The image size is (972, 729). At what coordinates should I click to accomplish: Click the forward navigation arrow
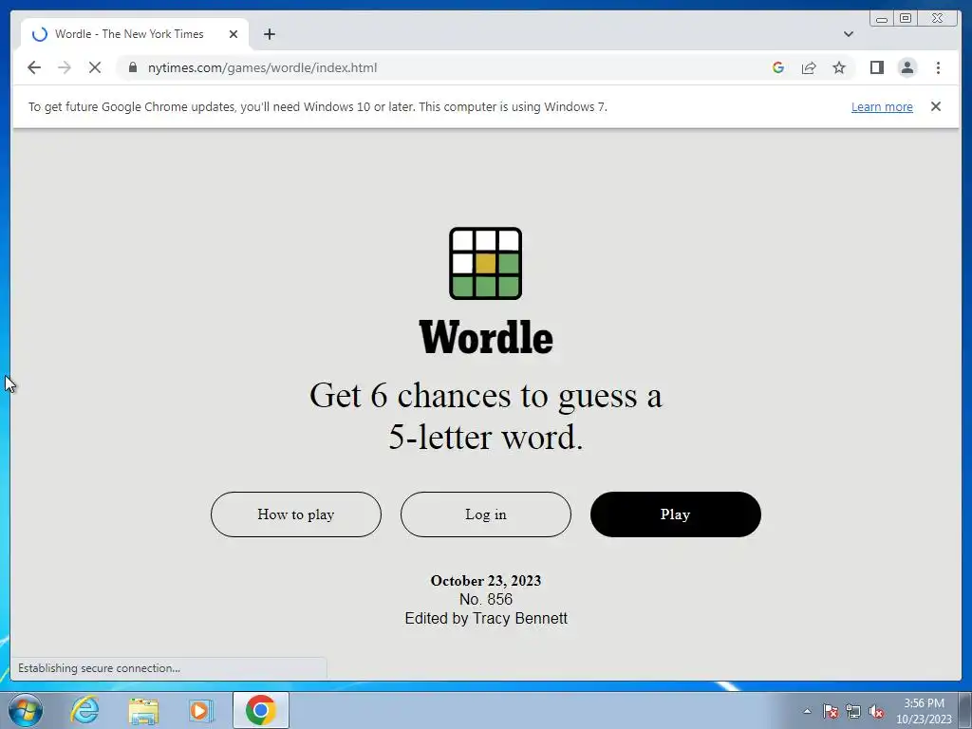click(x=65, y=67)
